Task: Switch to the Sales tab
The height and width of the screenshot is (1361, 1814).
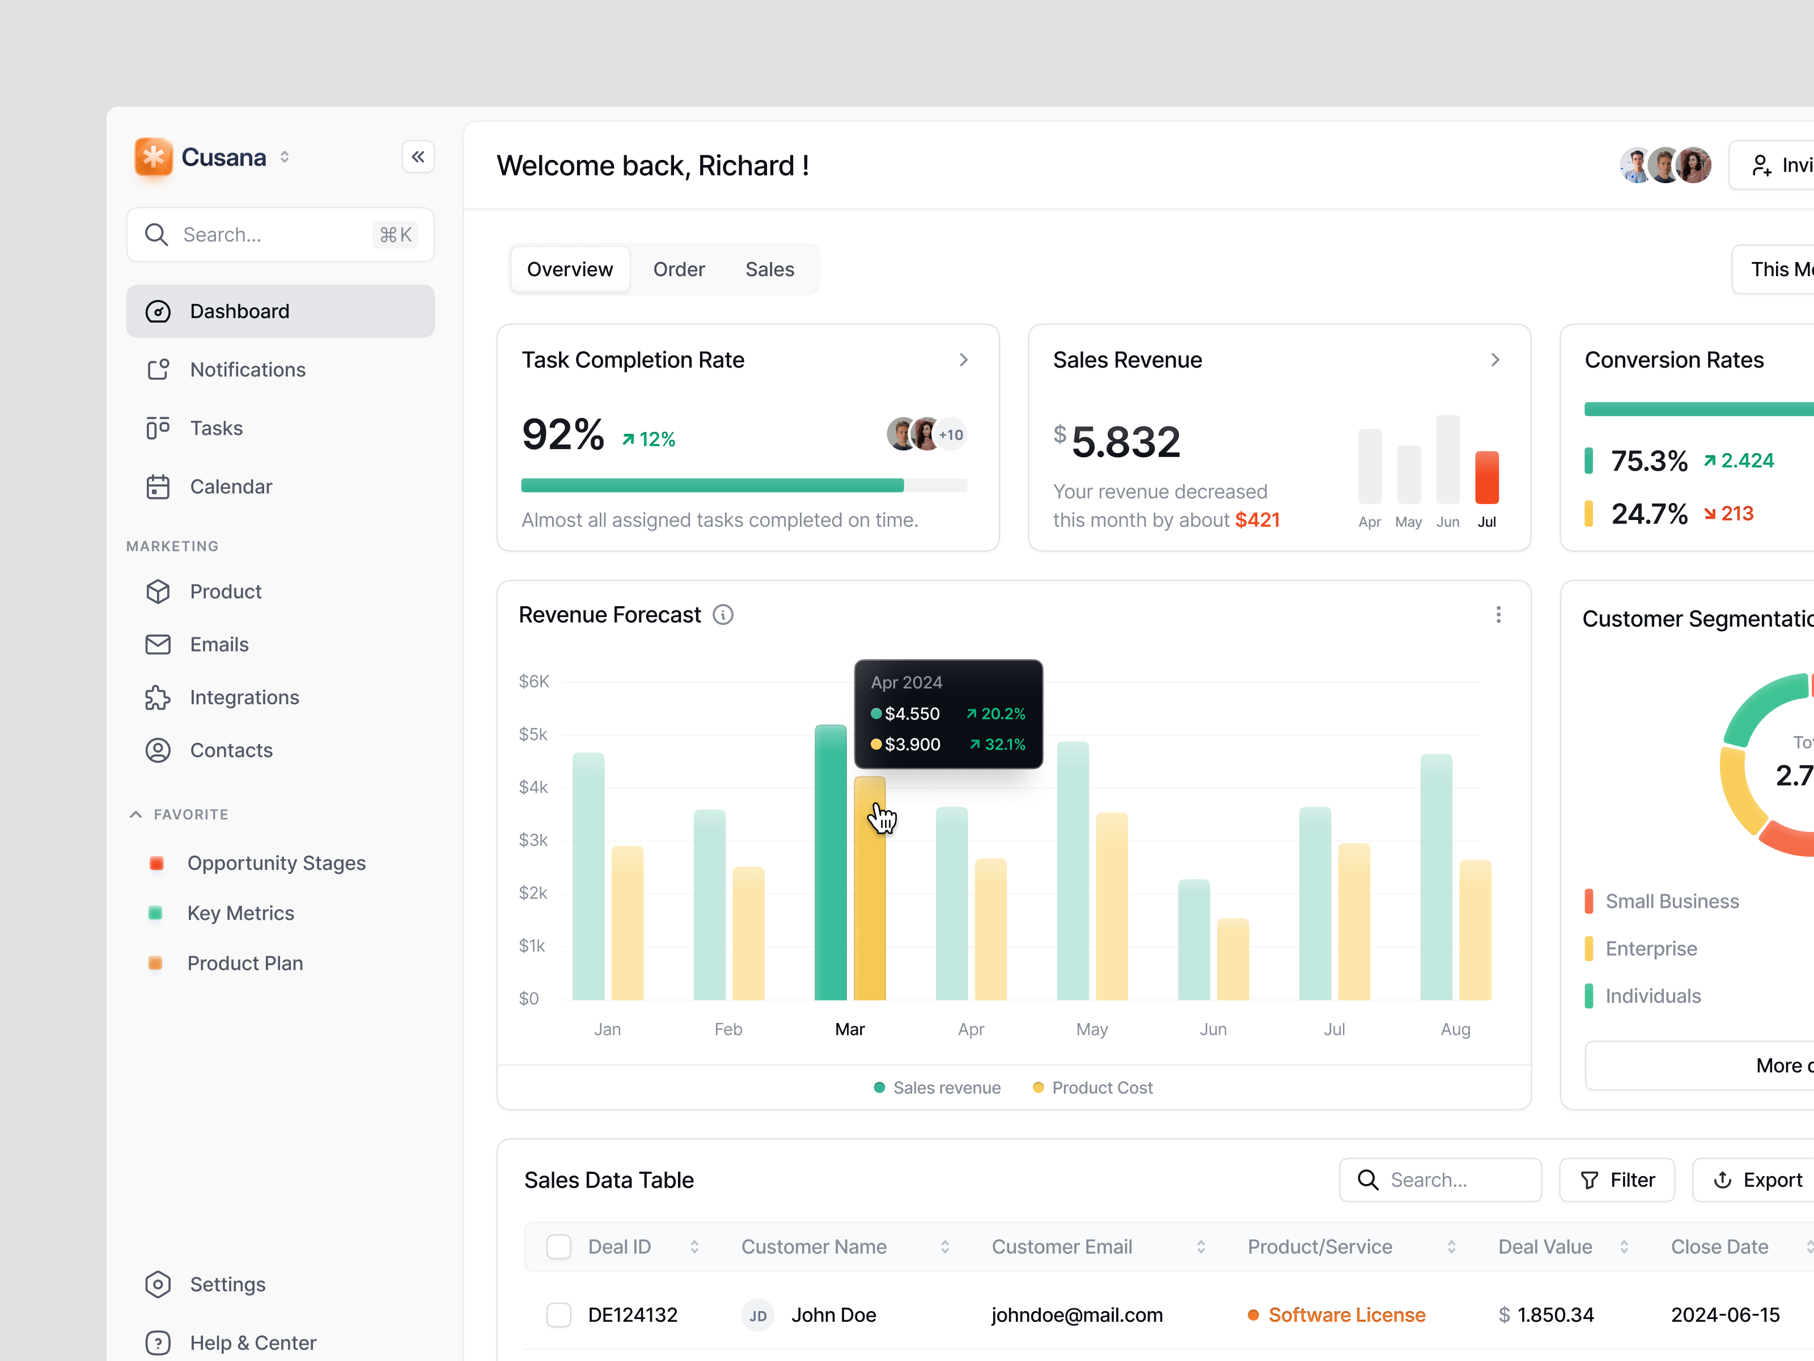Action: tap(769, 269)
